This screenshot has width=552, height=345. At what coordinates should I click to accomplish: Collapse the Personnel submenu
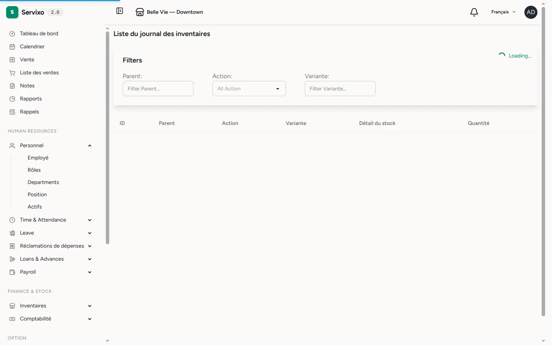click(x=90, y=146)
